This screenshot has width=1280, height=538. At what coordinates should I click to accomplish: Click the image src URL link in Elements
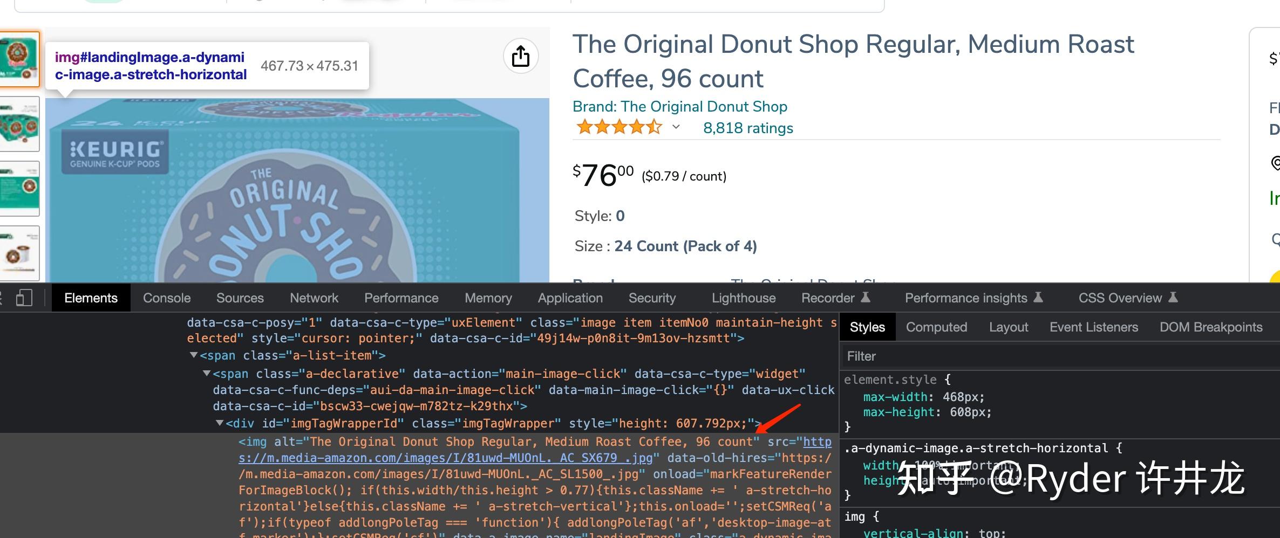click(535, 450)
